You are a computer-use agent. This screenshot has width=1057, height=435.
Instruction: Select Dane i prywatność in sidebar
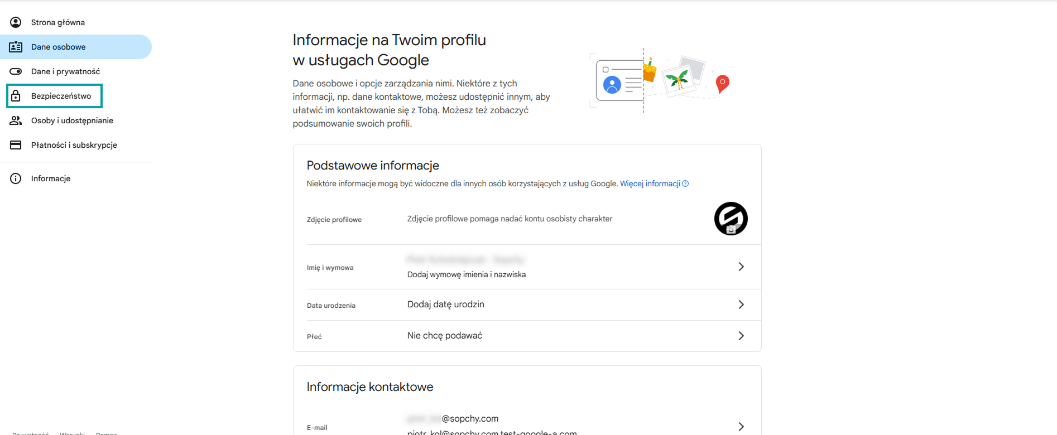[65, 71]
